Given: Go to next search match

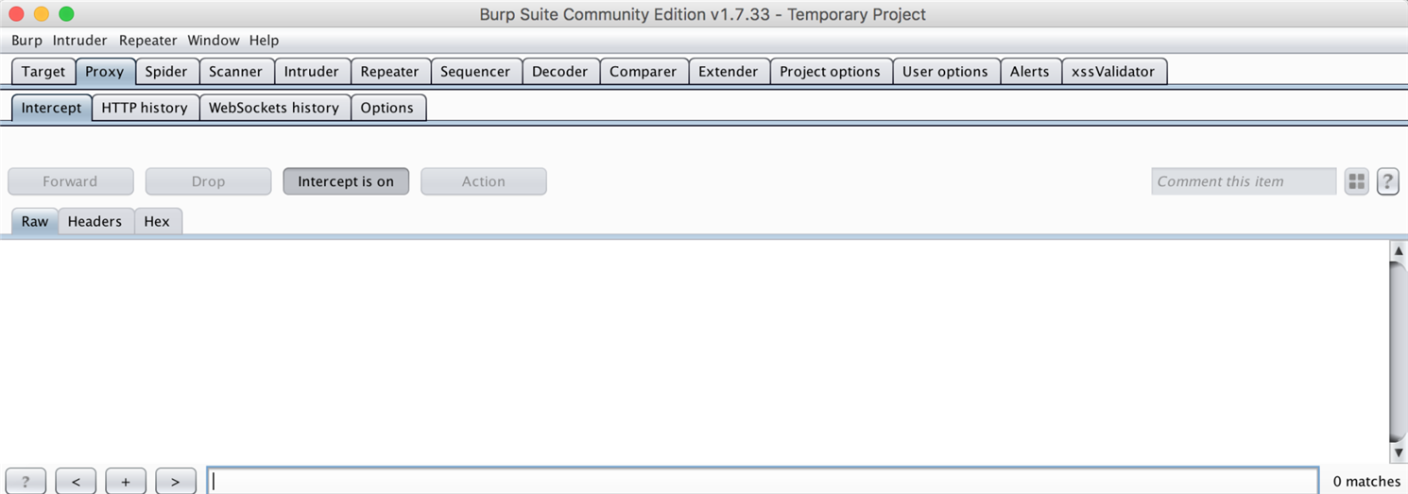Looking at the screenshot, I should tap(176, 481).
